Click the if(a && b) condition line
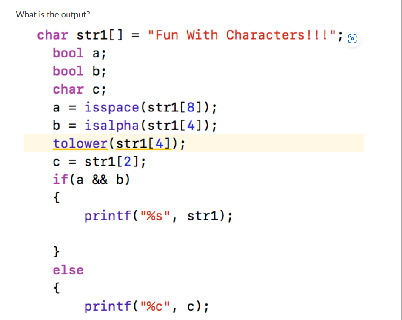 (91, 179)
